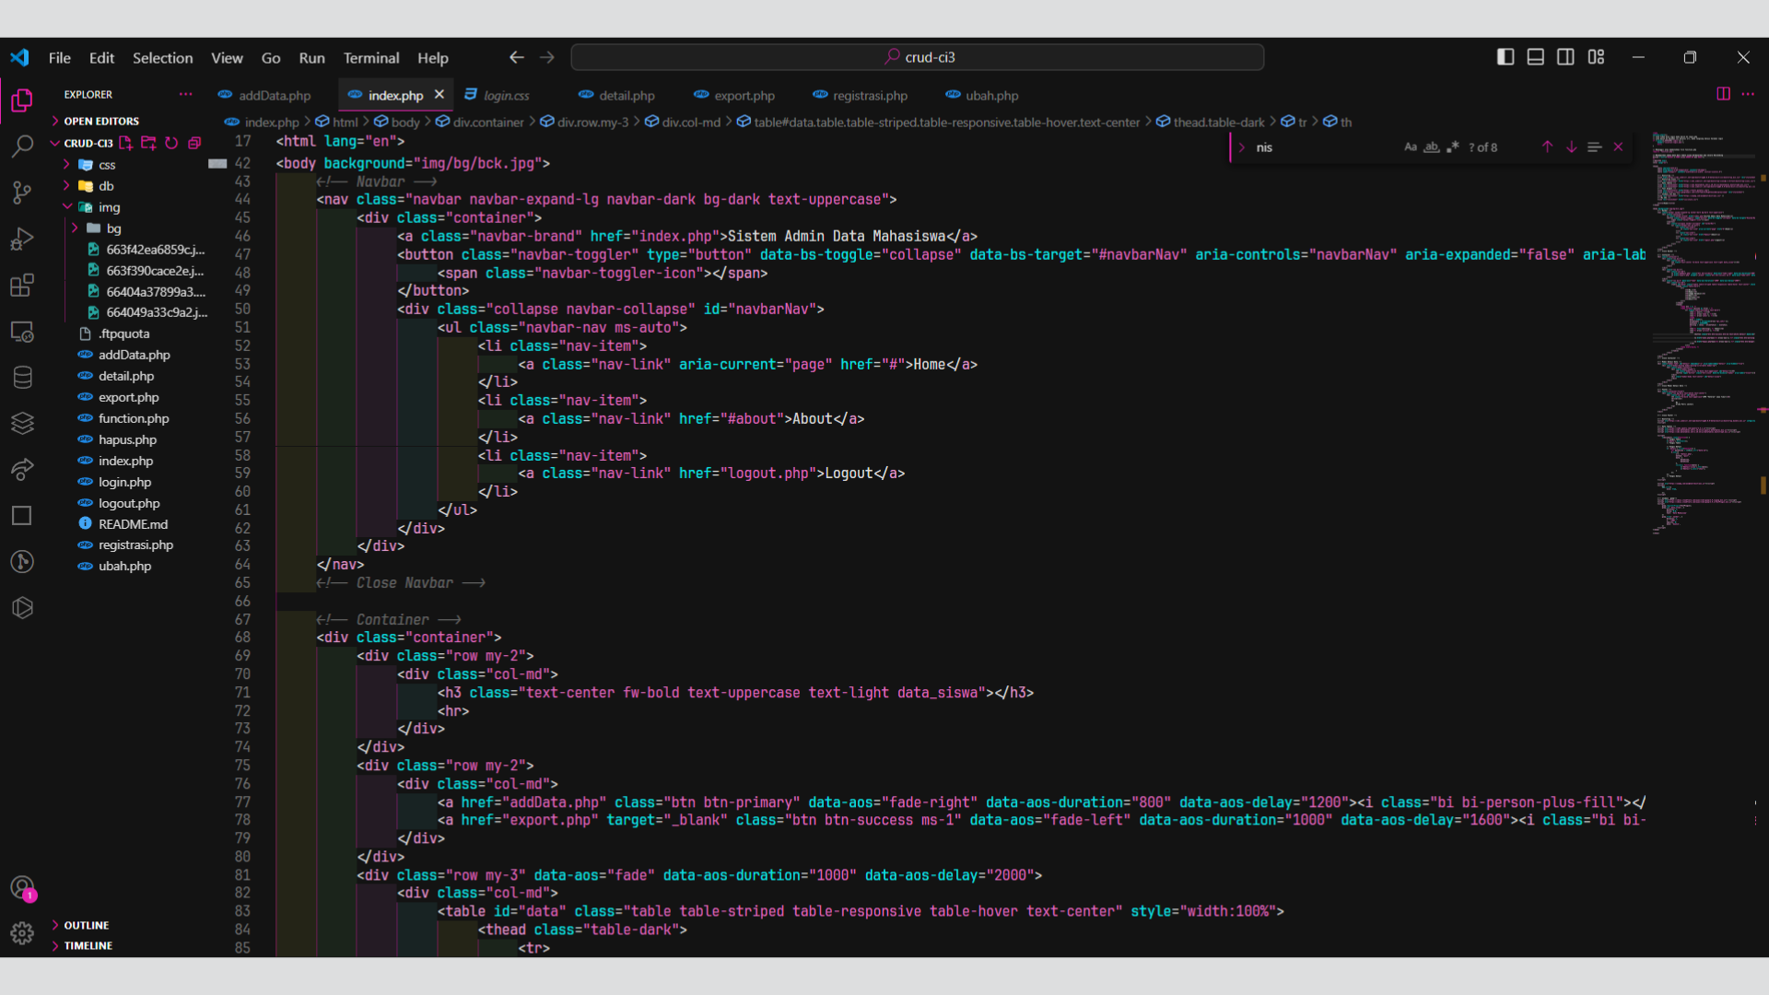Open image 663f42ea6859c in explorer

[155, 250]
